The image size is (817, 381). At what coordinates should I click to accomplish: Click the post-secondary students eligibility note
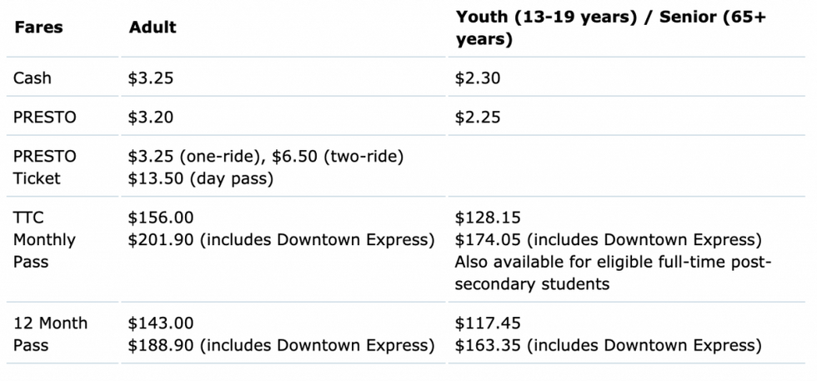pyautogui.click(x=613, y=273)
